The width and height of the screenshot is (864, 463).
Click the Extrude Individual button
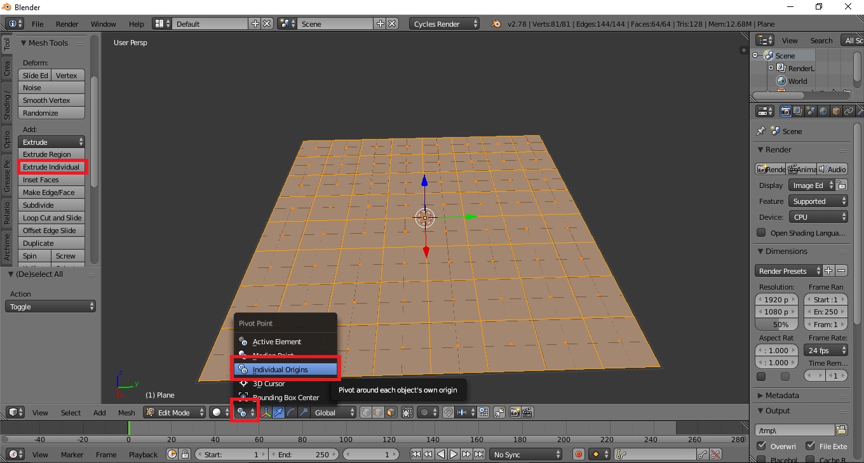(51, 167)
